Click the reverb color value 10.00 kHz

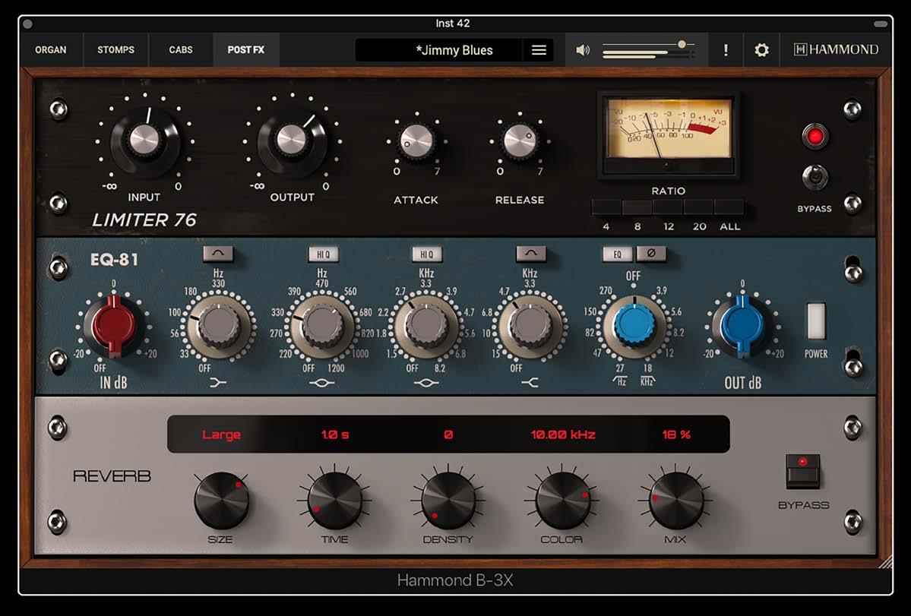point(563,434)
